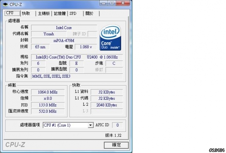The height and width of the screenshot is (153, 226).
Task: Click the 核心速度 label
Action: 20,92
